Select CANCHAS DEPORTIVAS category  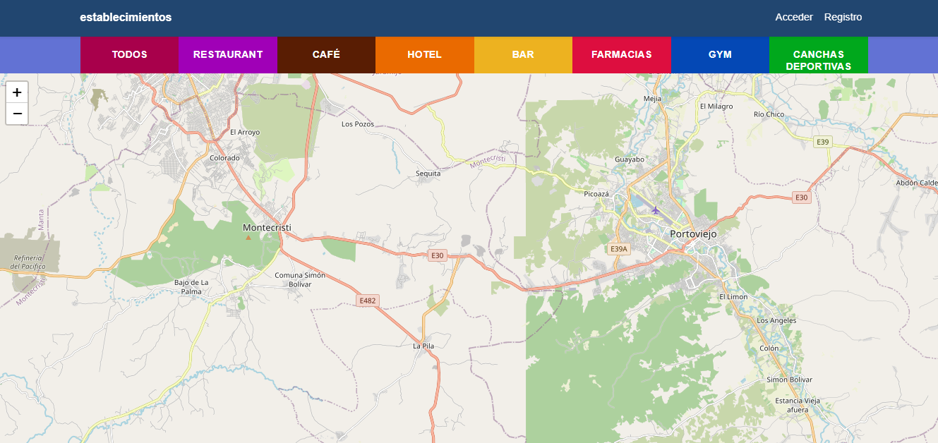[819, 55]
